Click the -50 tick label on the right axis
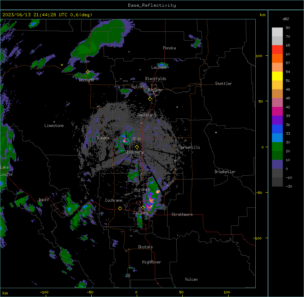This screenshot has width=304, height=297. coord(259,193)
